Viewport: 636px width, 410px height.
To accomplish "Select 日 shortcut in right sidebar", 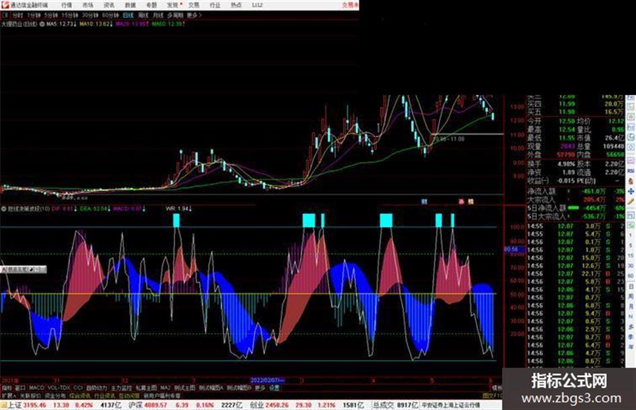I will [x=631, y=287].
